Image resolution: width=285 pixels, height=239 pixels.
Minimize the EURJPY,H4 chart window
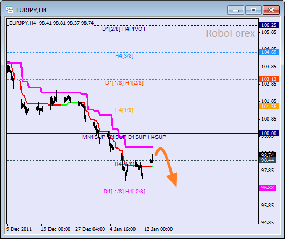pos(236,10)
